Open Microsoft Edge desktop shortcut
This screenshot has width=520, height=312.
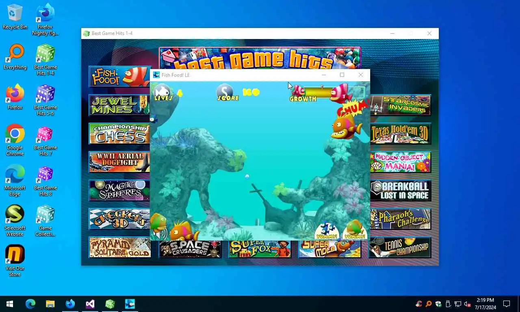[15, 180]
